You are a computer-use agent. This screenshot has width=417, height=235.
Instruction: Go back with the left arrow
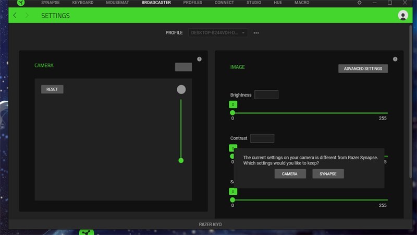pos(15,16)
